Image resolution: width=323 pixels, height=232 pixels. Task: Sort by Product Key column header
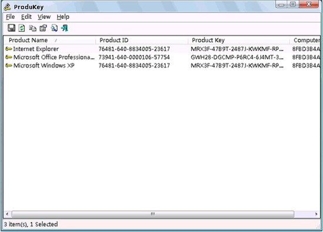point(239,40)
